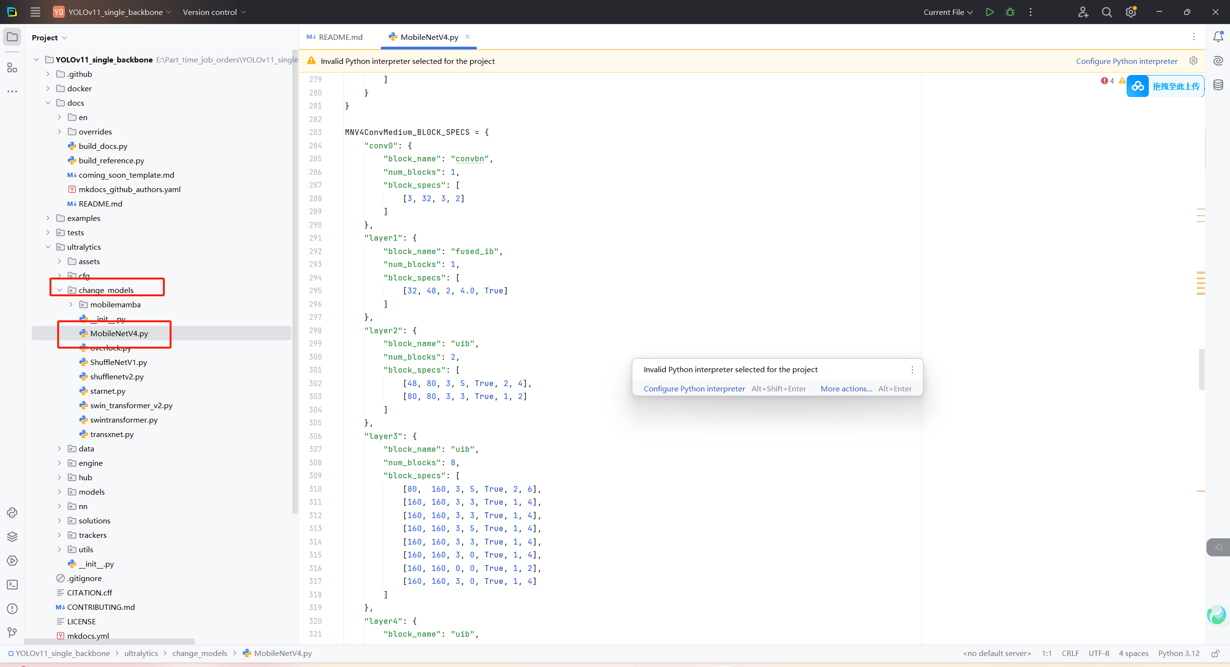Toggle the read-only lock in status bar
Viewport: 1230px width, 667px height.
tap(1215, 654)
